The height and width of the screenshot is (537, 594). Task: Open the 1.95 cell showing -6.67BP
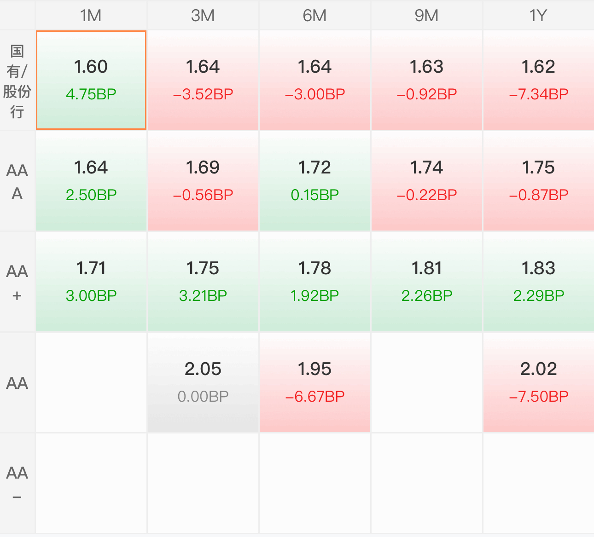[315, 383]
